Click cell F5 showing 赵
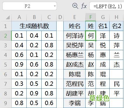124x108 pixels. click(x=91, y=65)
